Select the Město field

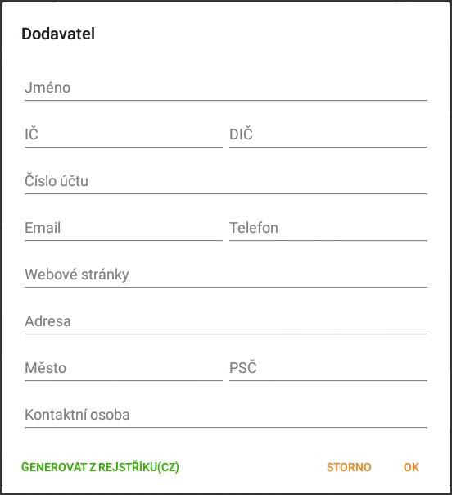[124, 369]
